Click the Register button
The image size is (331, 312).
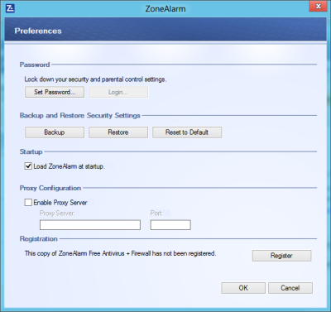tap(281, 256)
